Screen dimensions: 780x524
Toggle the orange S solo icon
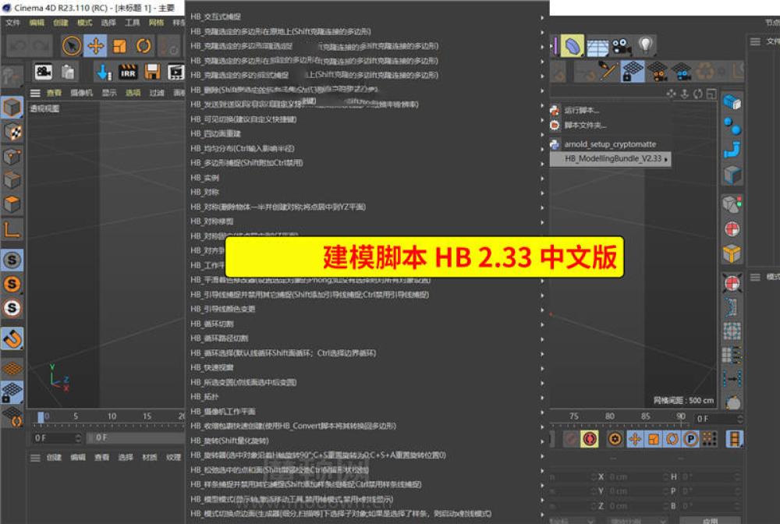(12, 285)
